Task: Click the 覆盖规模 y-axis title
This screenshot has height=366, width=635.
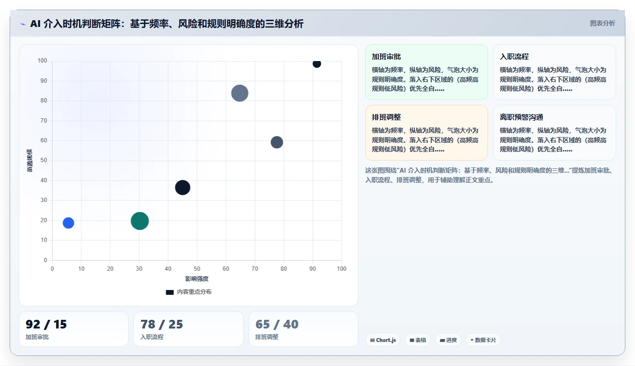Action: tap(30, 161)
